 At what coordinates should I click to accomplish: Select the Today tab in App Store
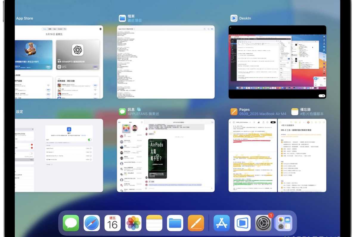pos(45,29)
